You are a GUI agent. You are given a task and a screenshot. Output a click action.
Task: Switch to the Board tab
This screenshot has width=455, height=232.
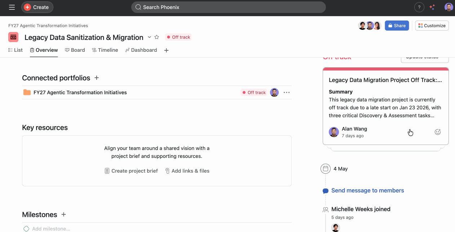75,50
